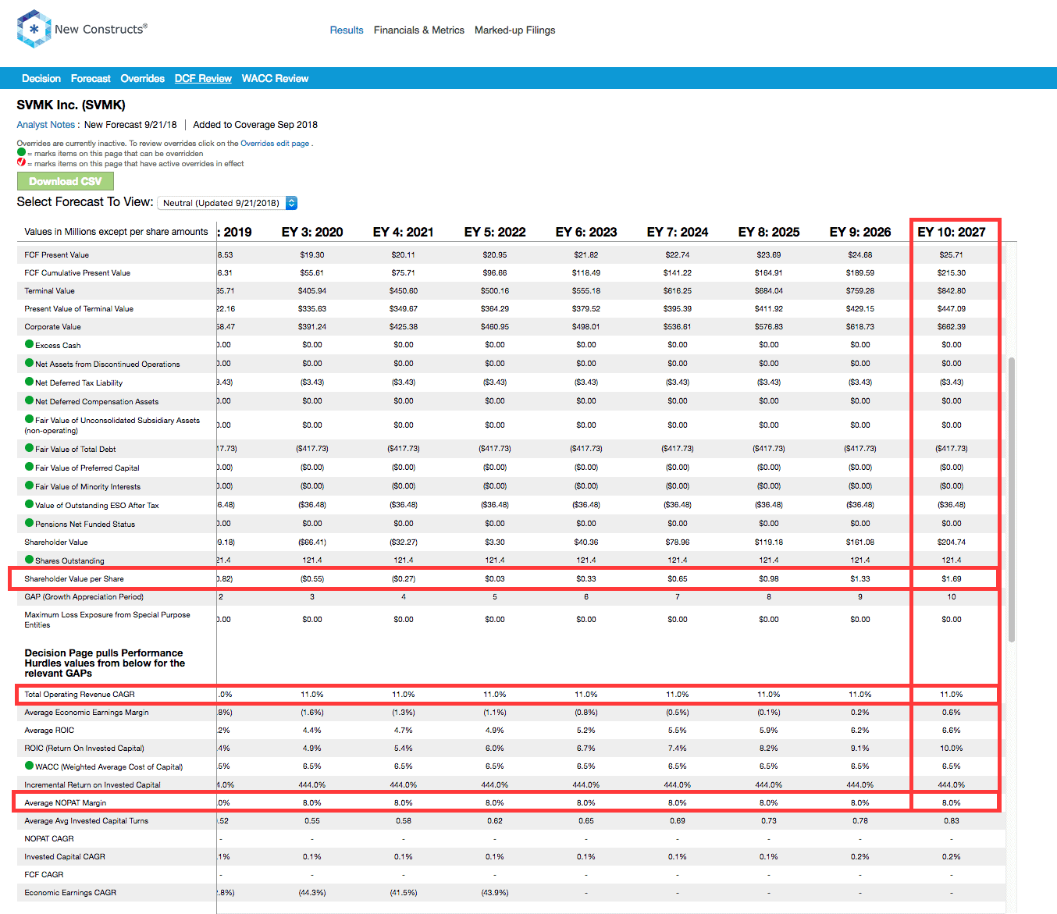
Task: Click the Terminal Value row label
Action: (x=49, y=291)
